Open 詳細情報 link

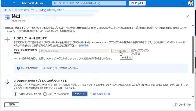click(x=84, y=45)
